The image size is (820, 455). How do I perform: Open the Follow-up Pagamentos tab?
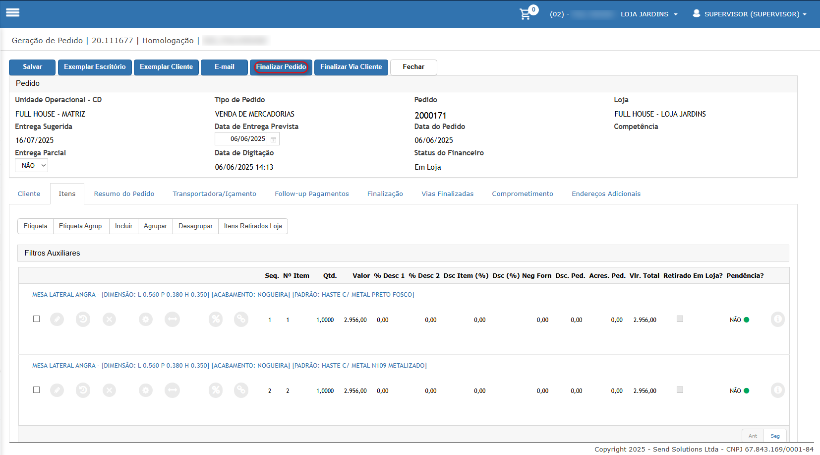click(312, 194)
